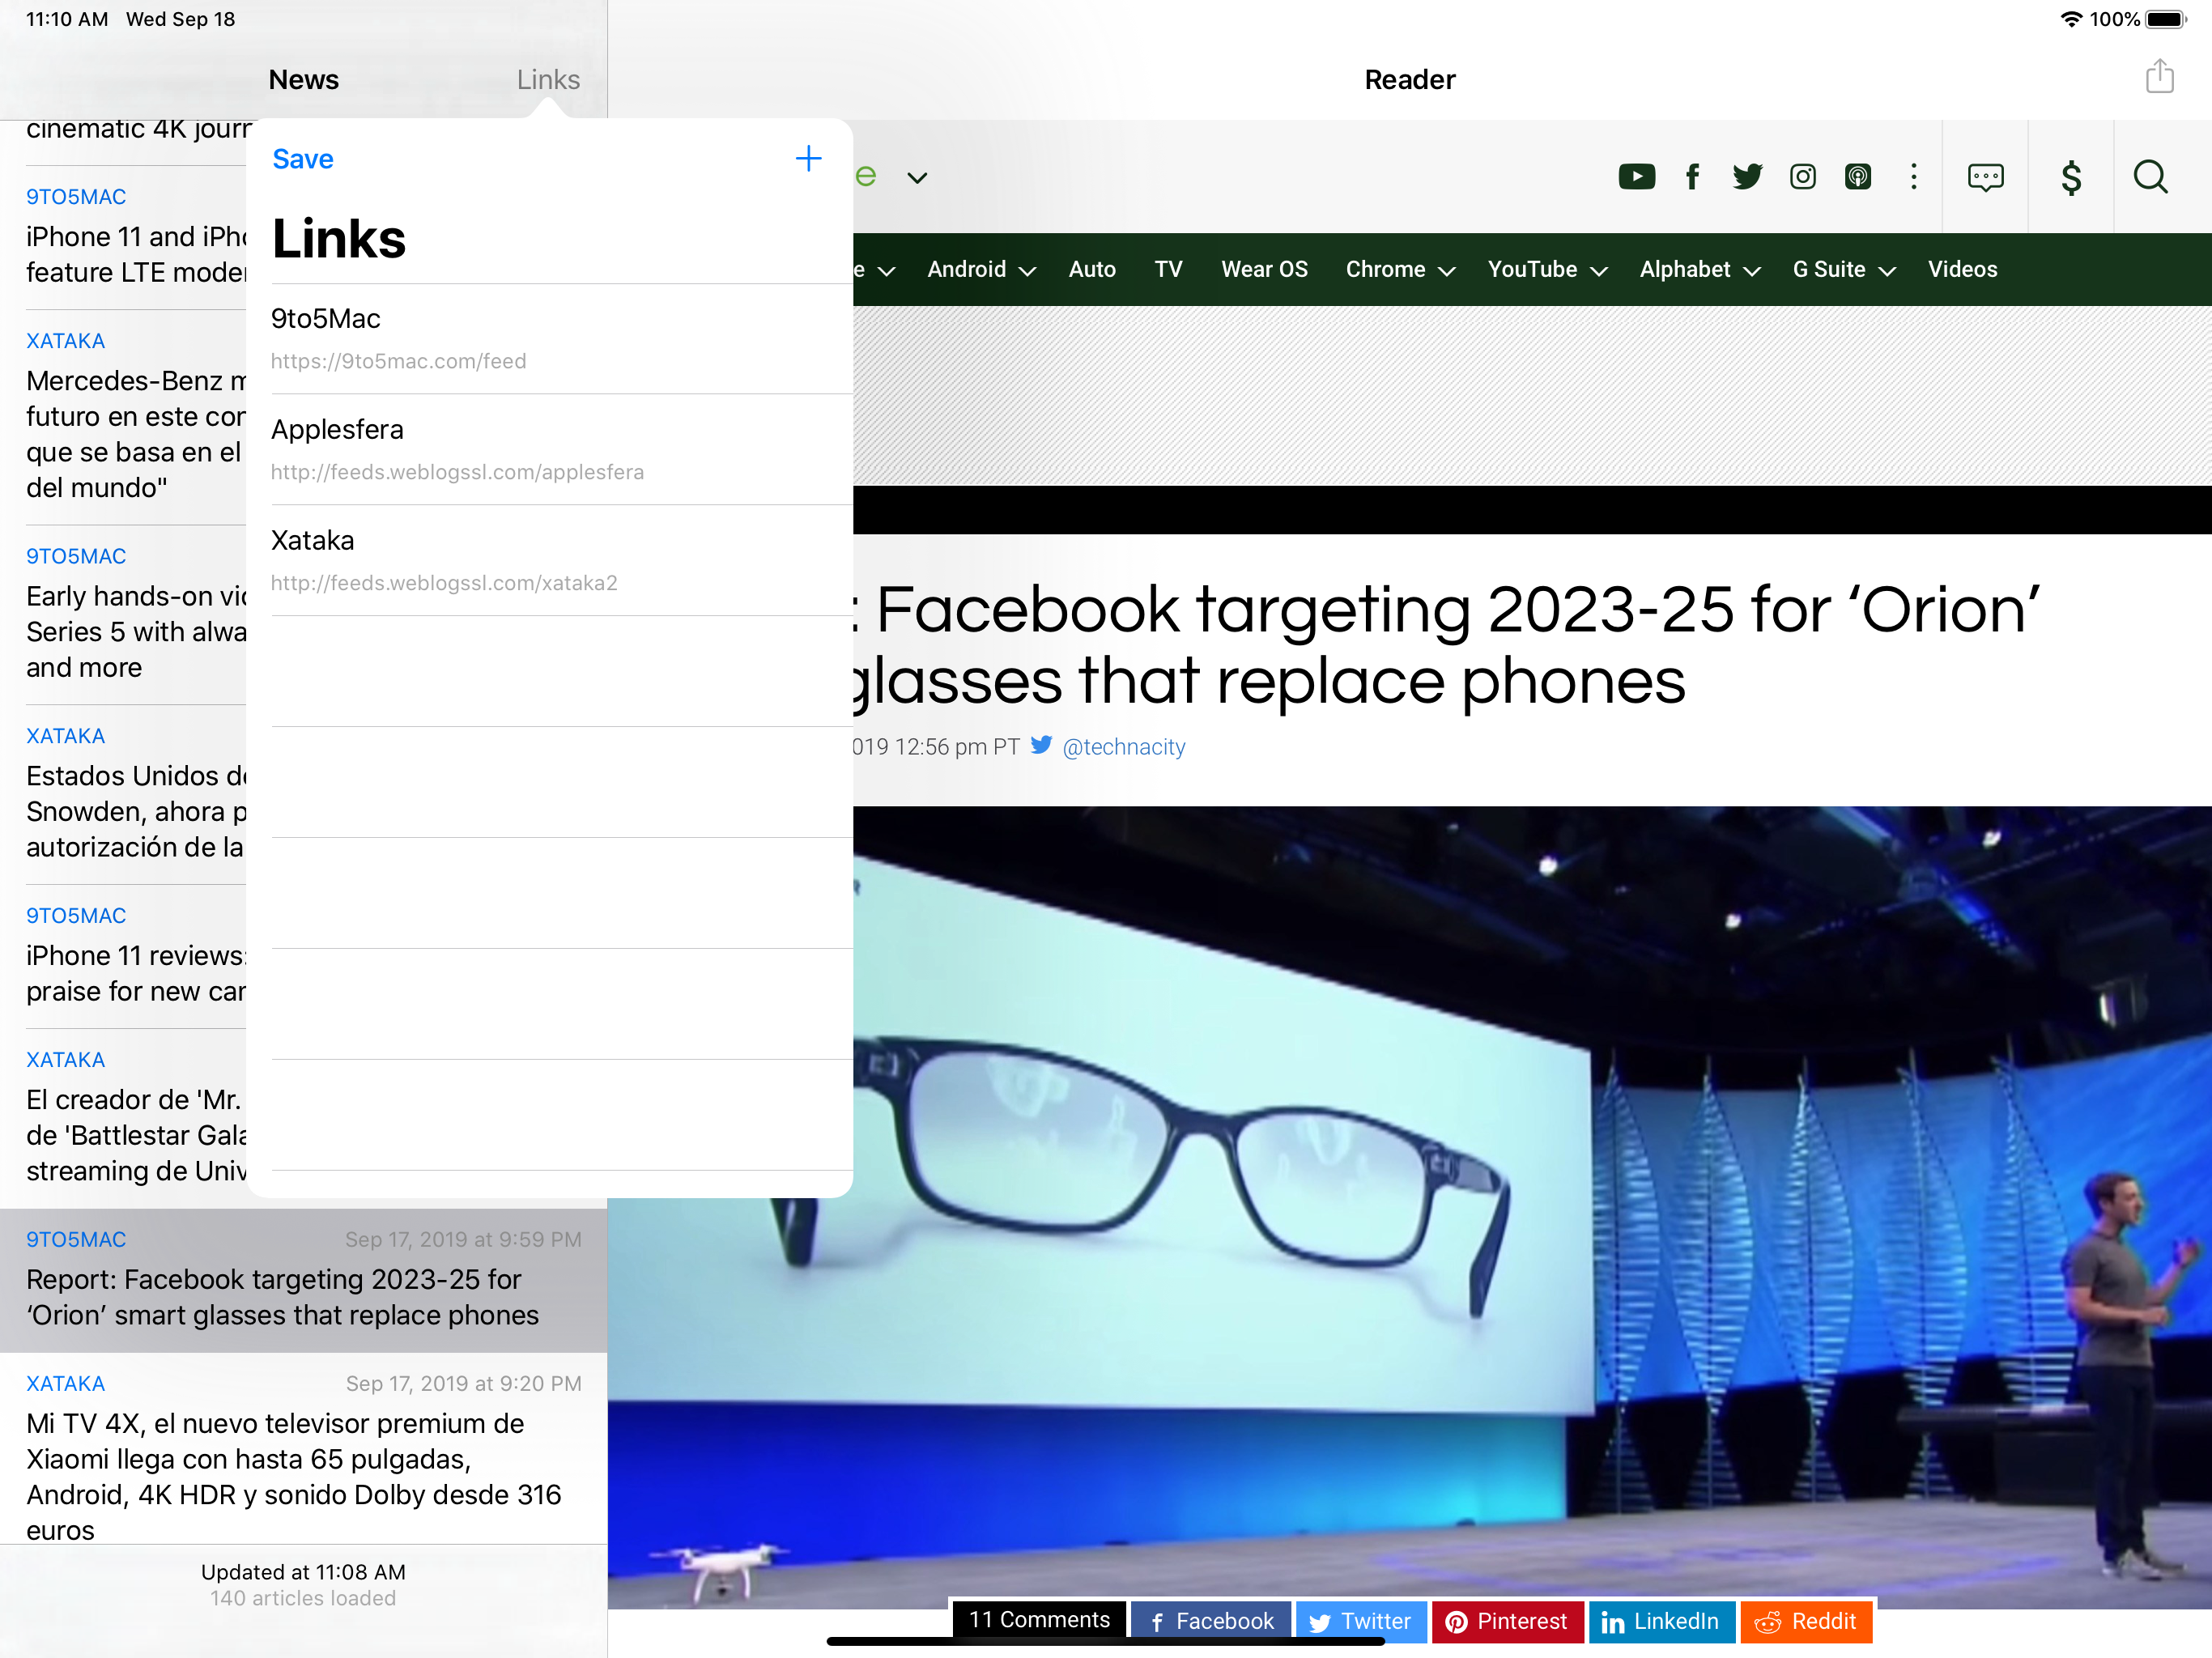Open the Podcasts icon in header
The height and width of the screenshot is (1658, 2212).
1857,177
